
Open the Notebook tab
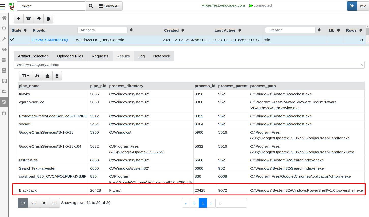pos(161,56)
